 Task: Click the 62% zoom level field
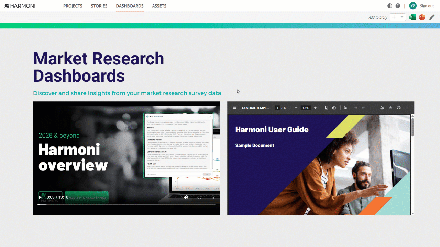[306, 108]
